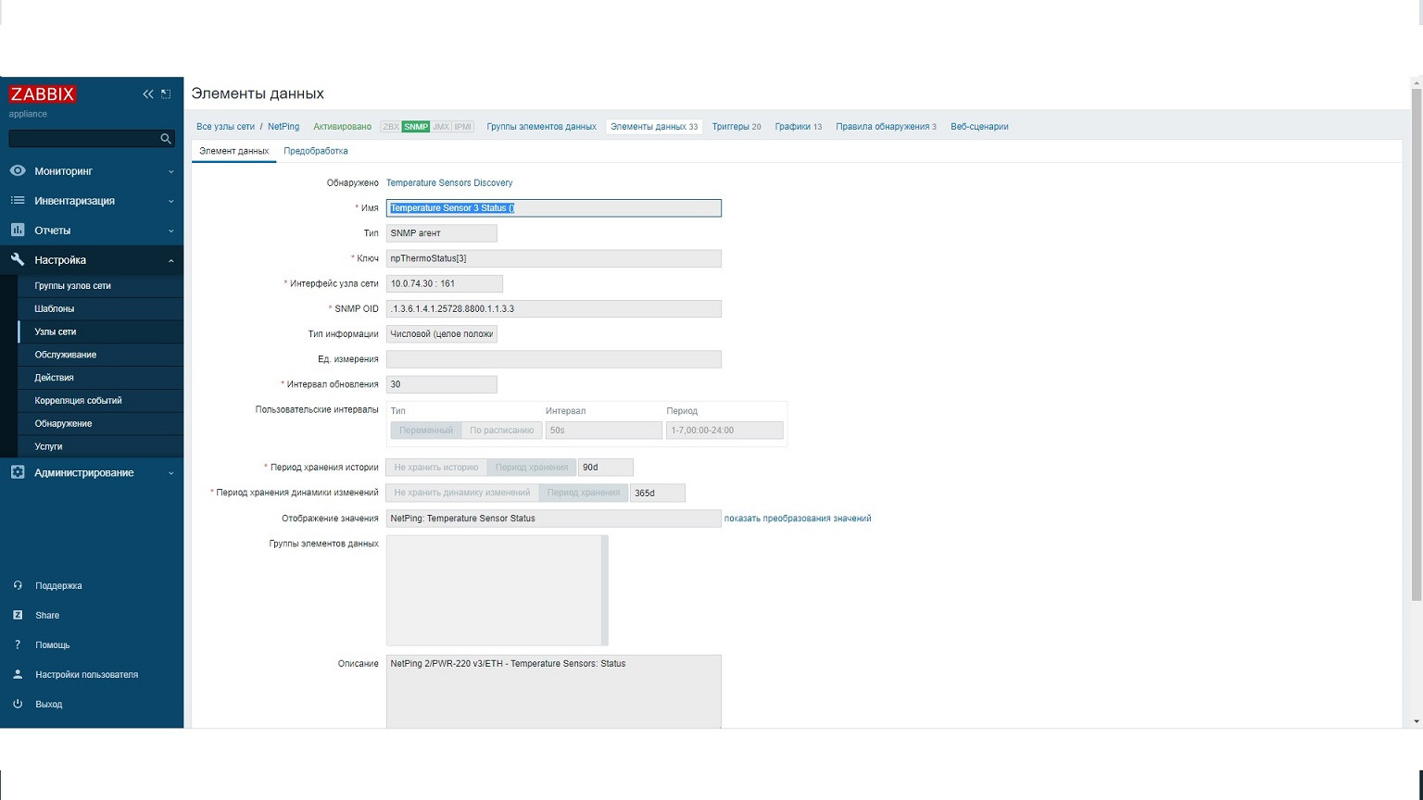Switch to the 'Предобработка' tab
This screenshot has height=800, width=1423.
[316, 151]
